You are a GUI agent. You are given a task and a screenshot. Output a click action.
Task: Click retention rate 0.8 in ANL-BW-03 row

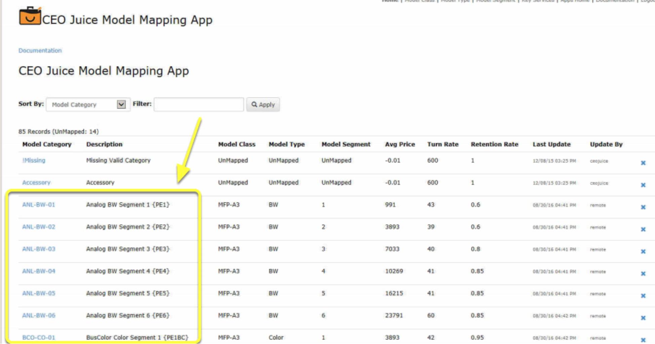pyautogui.click(x=475, y=249)
